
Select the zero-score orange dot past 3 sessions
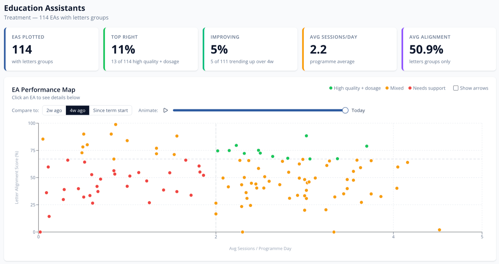coord(334,232)
